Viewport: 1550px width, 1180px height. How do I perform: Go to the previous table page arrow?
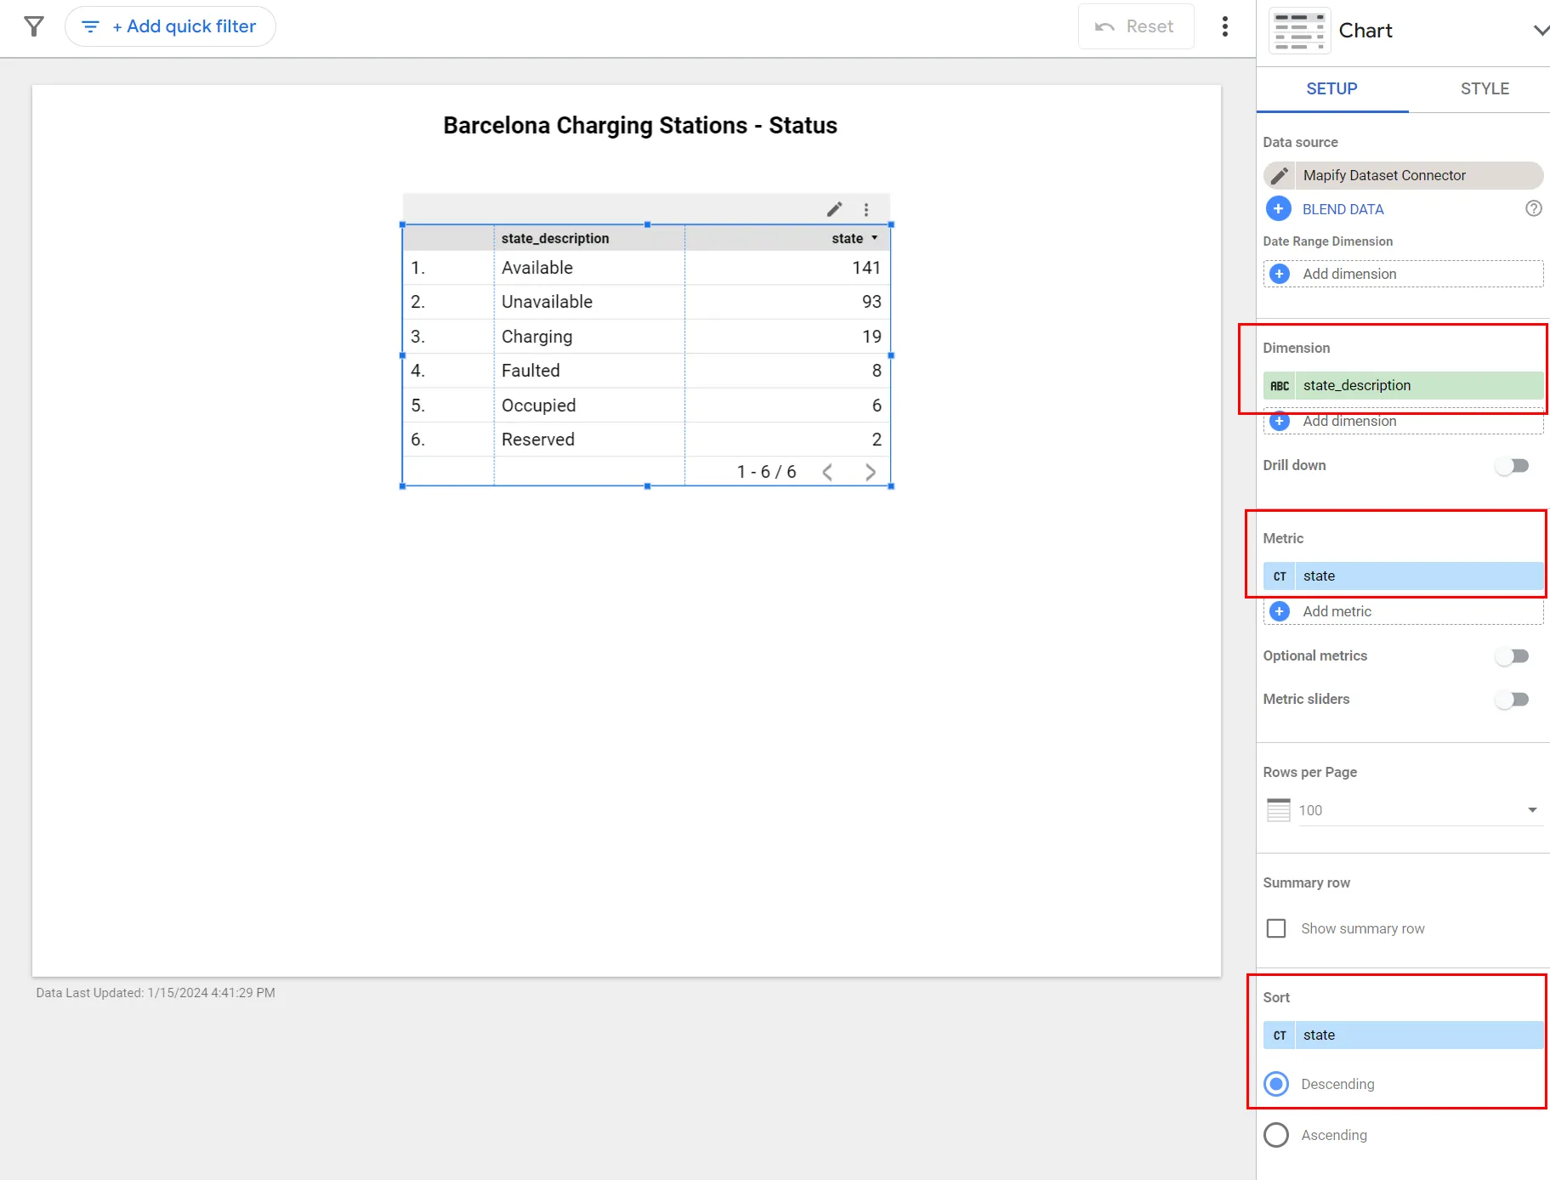coord(827,472)
